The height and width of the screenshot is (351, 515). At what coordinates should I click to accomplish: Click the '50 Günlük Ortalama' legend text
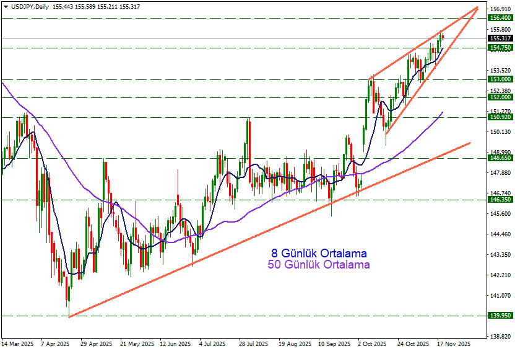coord(319,265)
